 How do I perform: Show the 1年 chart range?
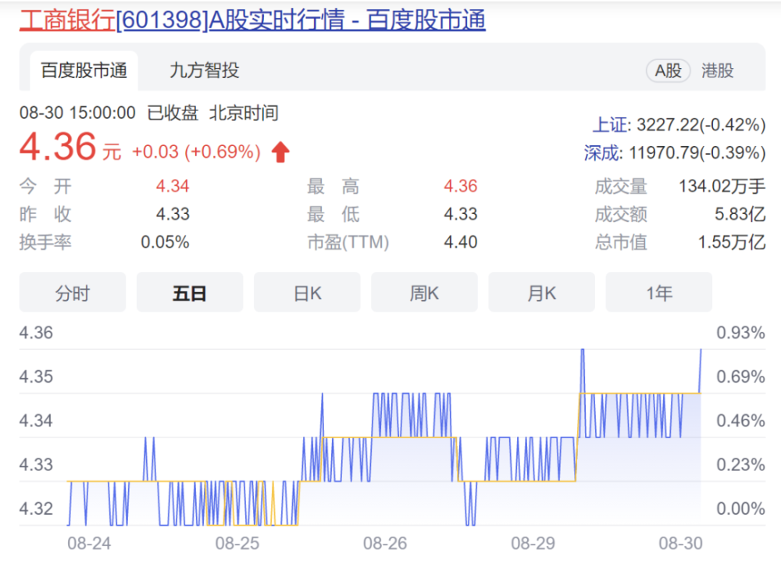click(659, 292)
